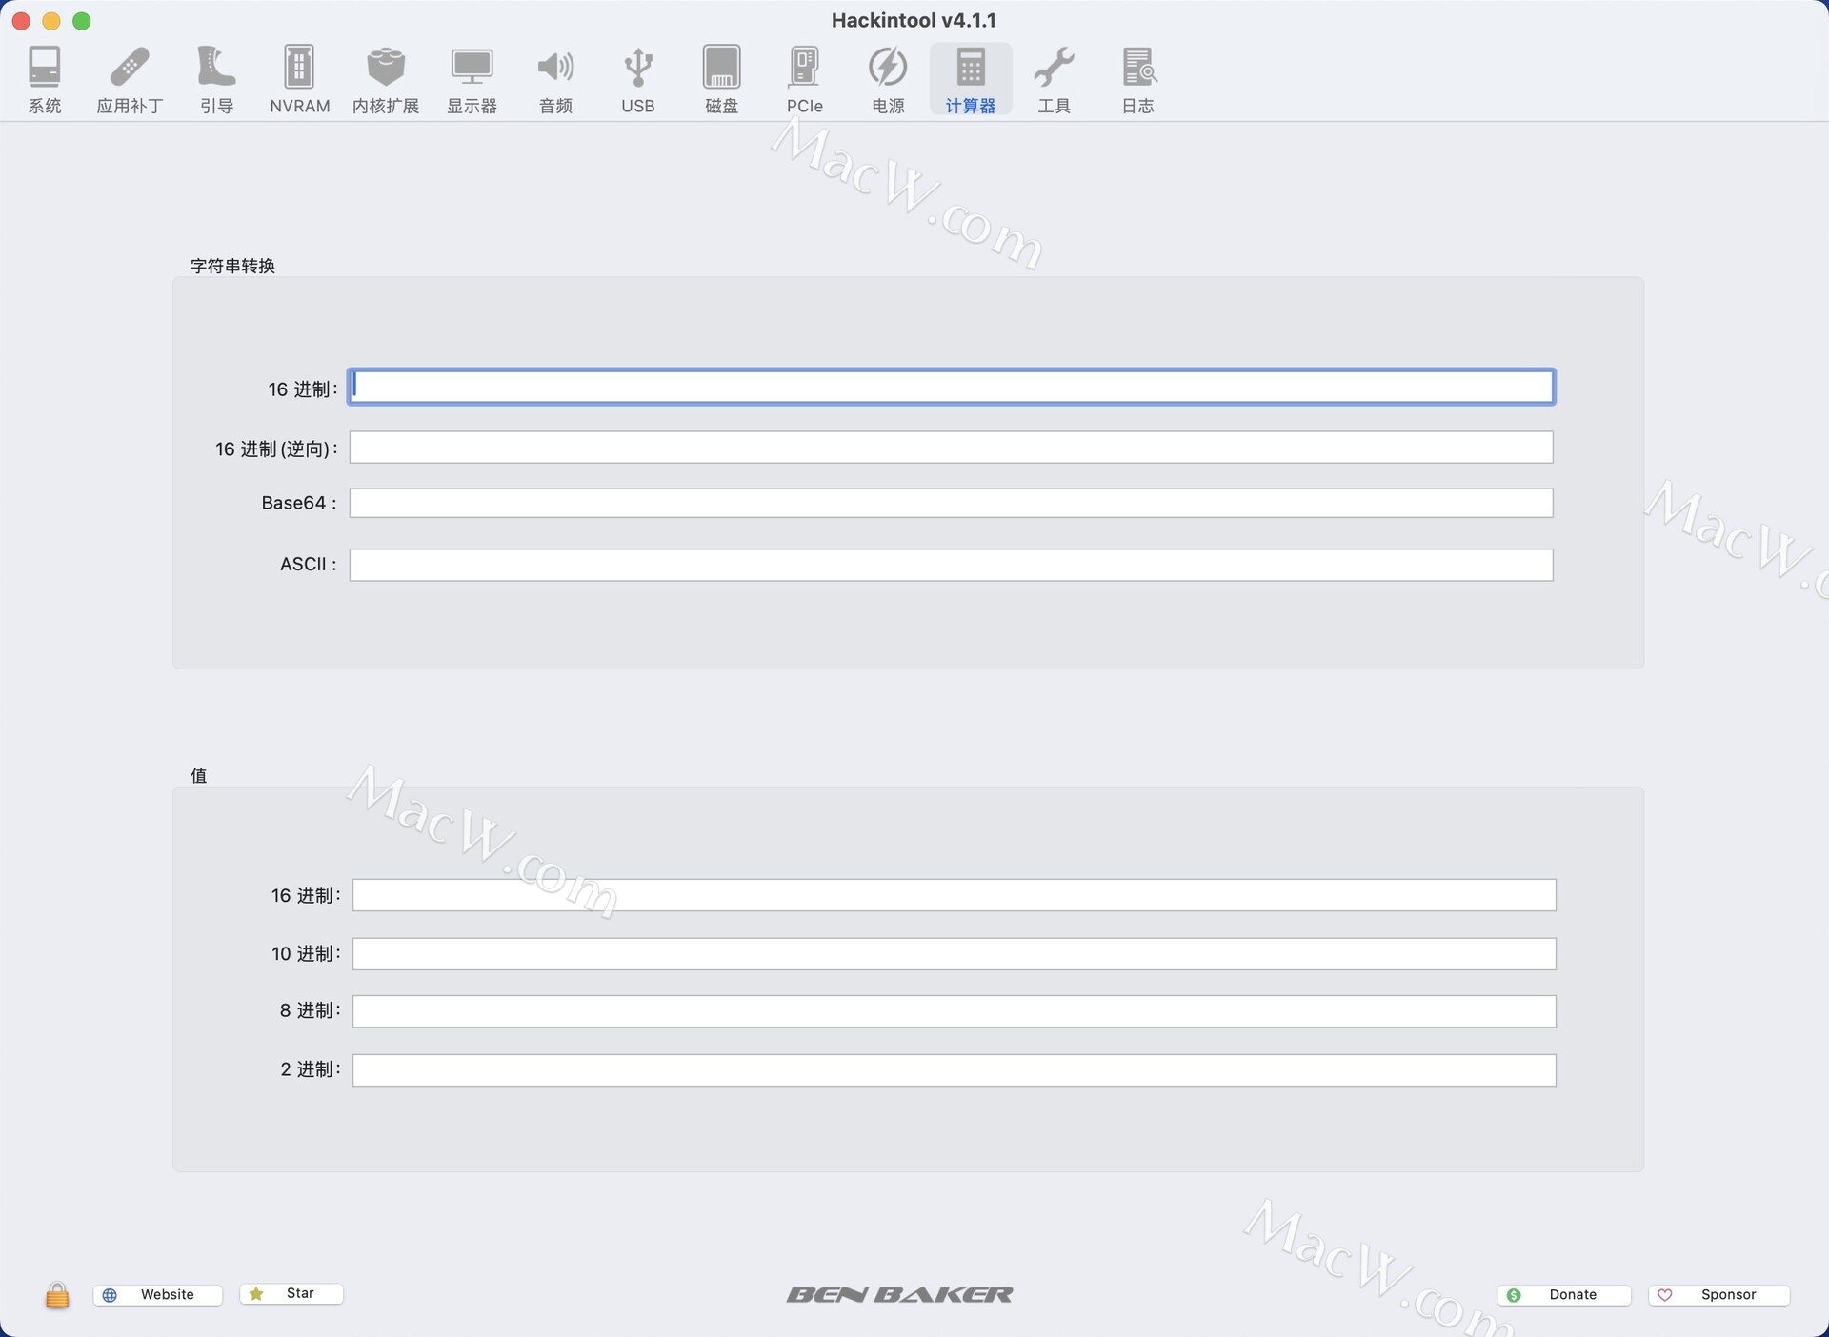
Task: Click the orange lock icon
Action: 57,1295
